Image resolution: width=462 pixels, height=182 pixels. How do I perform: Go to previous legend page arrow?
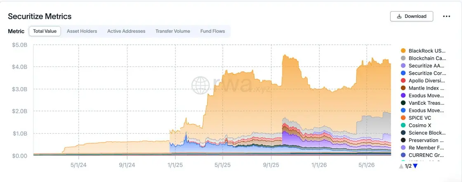401,166
